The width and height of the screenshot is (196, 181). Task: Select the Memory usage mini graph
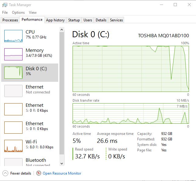click(13, 54)
